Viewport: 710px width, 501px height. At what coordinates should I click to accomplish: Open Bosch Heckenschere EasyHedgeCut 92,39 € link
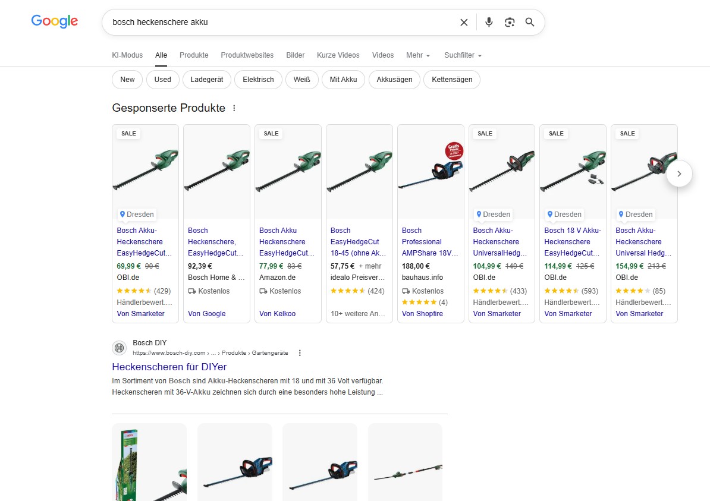coord(215,242)
